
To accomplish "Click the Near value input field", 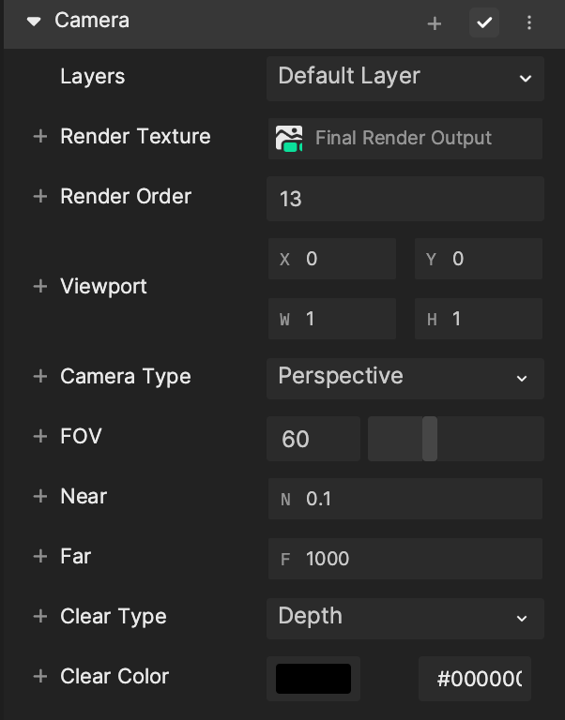I will click(x=405, y=499).
